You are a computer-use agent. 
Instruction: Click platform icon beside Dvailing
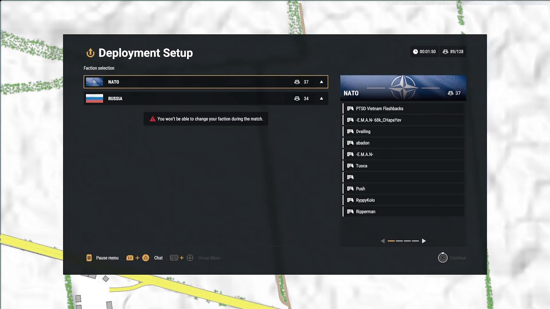coord(350,131)
